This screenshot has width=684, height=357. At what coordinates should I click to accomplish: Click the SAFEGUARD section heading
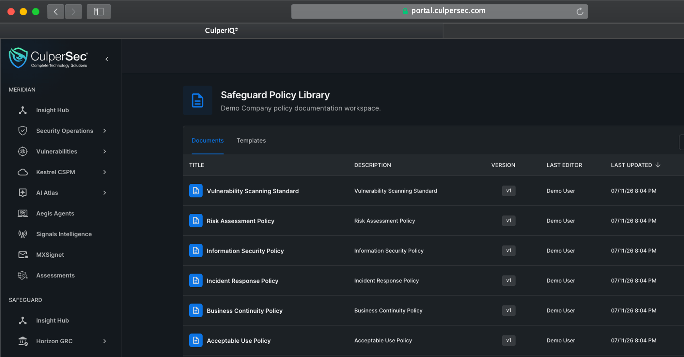tap(25, 300)
